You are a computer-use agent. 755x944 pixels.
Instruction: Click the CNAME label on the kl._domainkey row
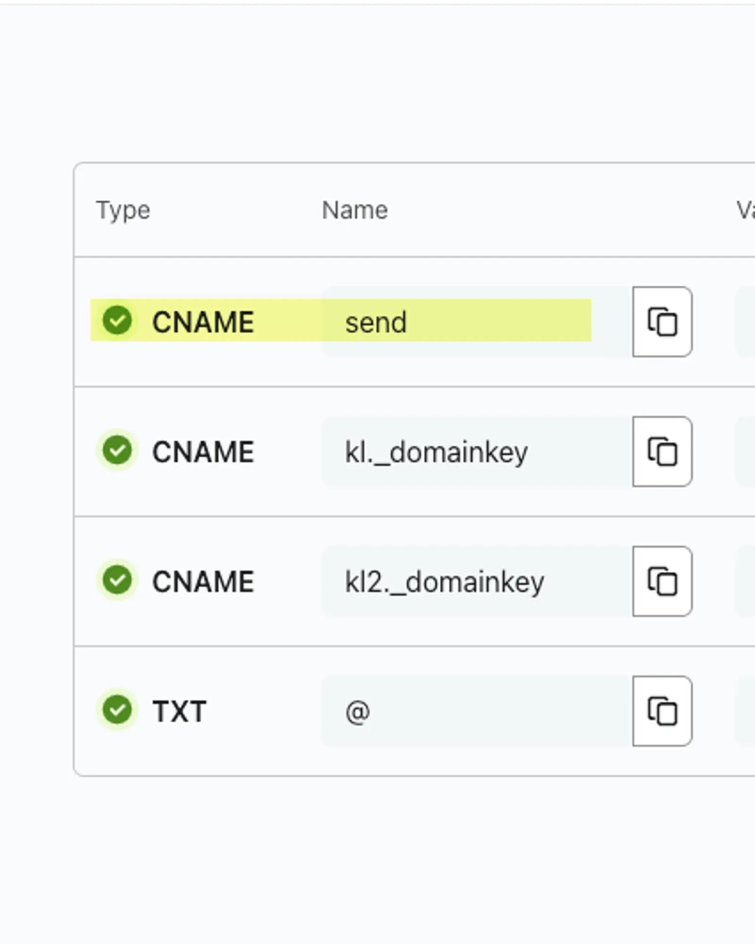coord(203,450)
